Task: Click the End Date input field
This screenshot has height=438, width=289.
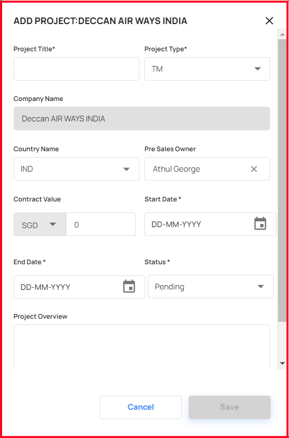Action: click(79, 287)
